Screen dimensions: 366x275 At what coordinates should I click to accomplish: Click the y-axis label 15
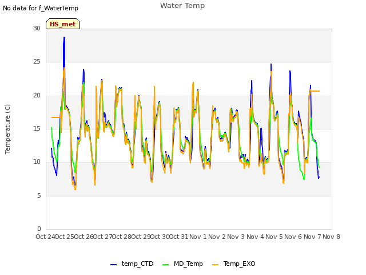tap(37, 128)
